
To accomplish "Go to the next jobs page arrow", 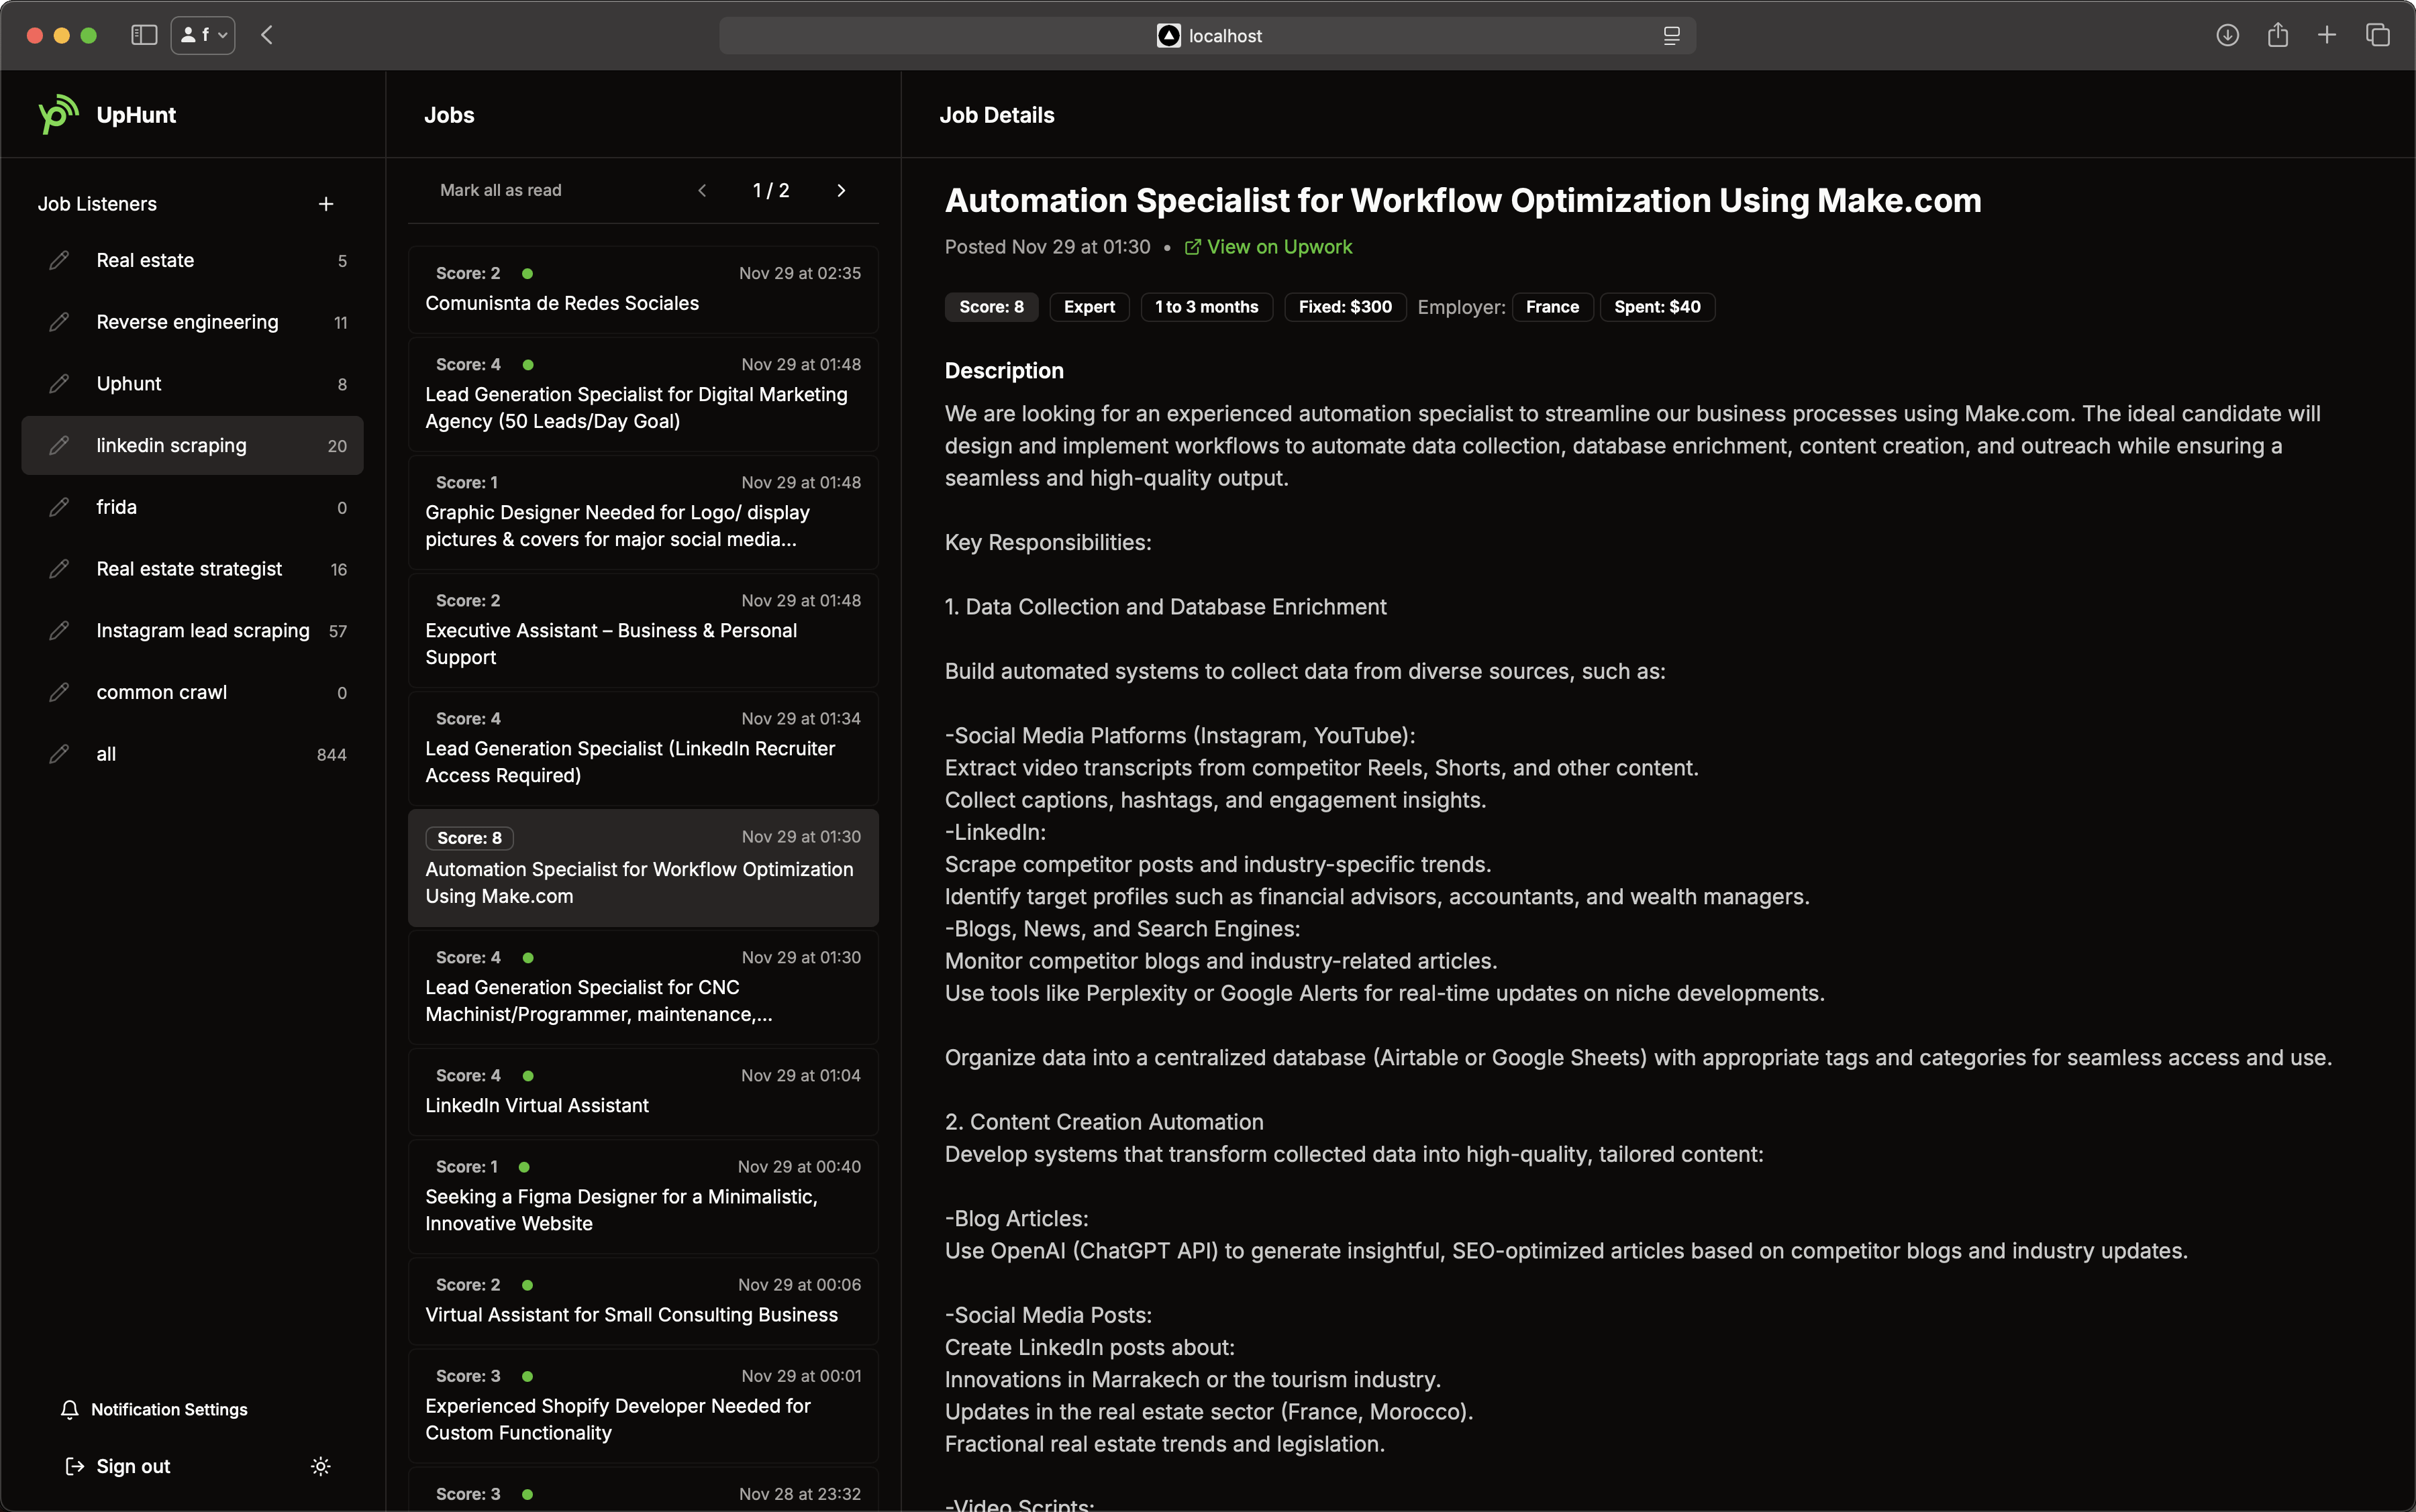I will [x=840, y=190].
